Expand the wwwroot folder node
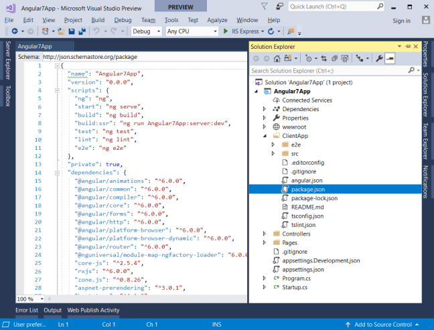This screenshot has height=330, width=434. [265, 127]
